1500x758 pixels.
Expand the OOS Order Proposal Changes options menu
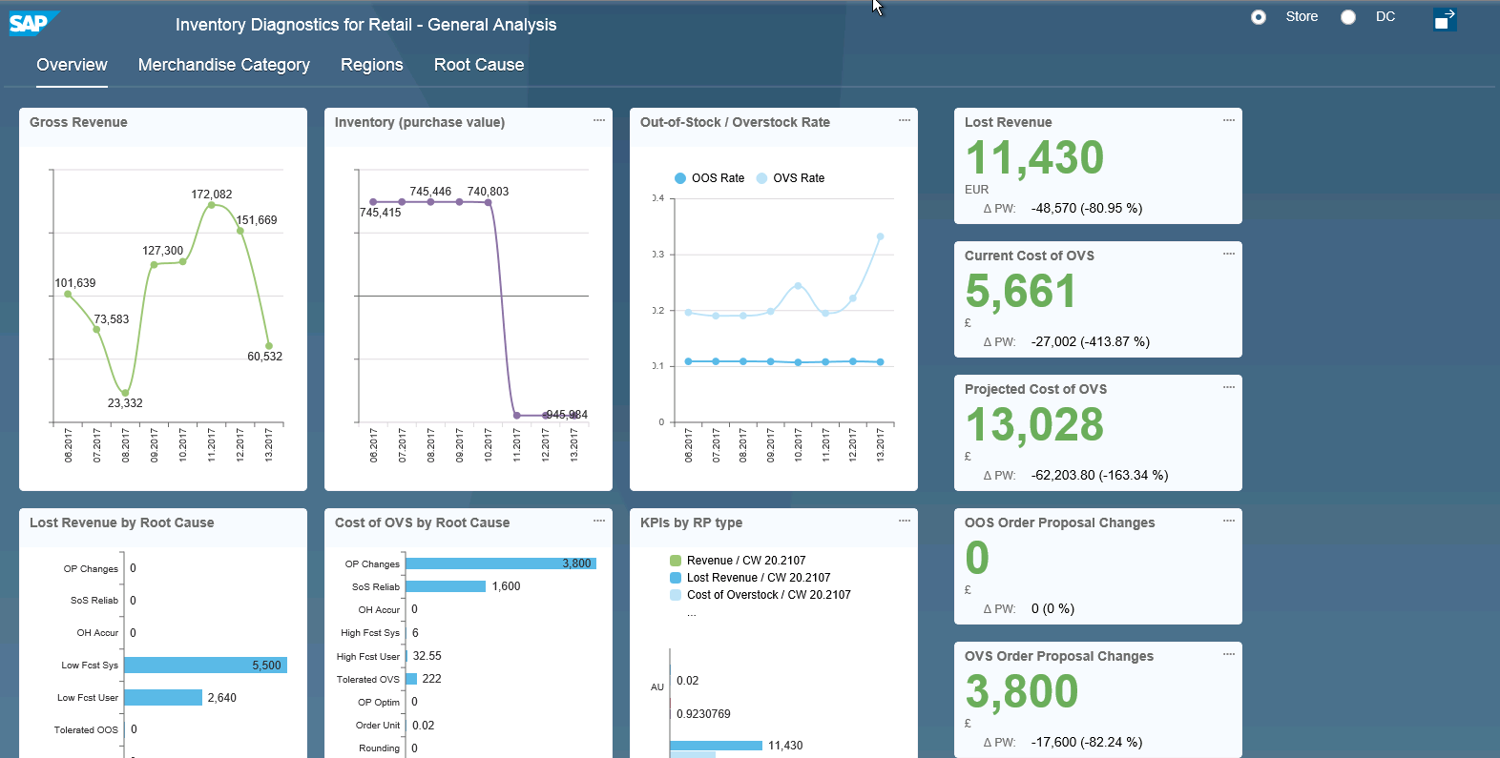pos(1229,521)
